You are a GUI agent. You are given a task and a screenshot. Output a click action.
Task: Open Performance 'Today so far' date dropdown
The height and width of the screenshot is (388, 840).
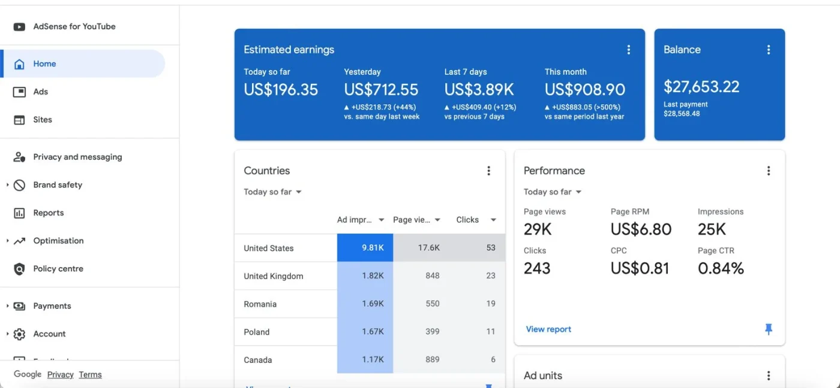[x=552, y=192]
